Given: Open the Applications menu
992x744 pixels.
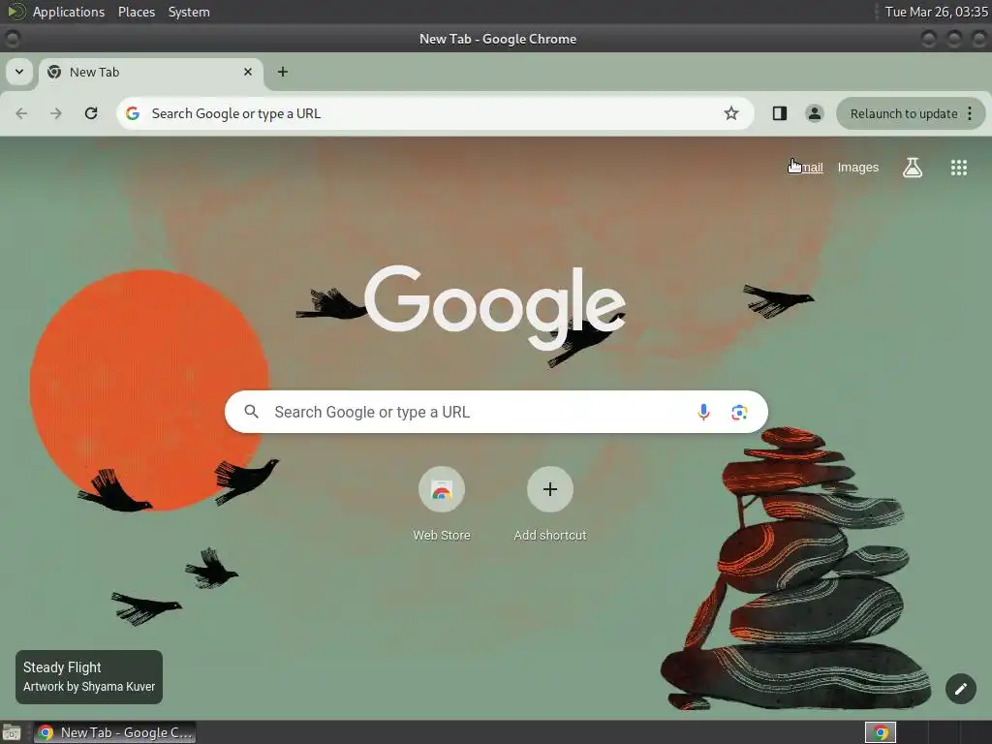Looking at the screenshot, I should [x=69, y=12].
